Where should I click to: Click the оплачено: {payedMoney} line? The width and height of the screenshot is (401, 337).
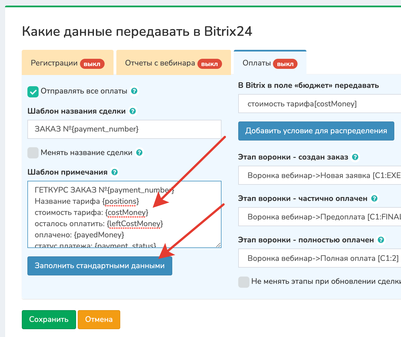[79, 235]
